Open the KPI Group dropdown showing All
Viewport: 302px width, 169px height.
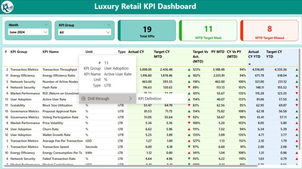pyautogui.click(x=85, y=32)
